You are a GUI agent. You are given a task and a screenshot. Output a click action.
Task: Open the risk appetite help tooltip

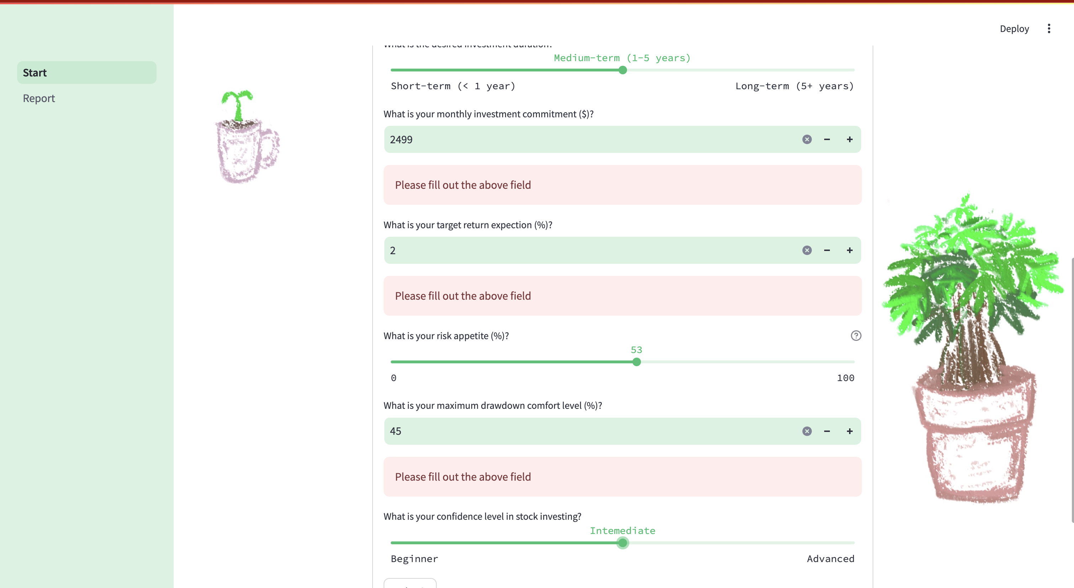[x=856, y=336]
